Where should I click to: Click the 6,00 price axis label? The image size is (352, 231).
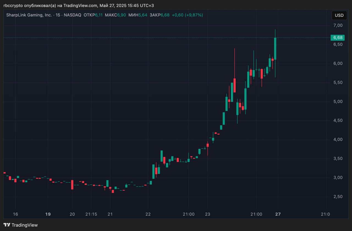(338, 63)
